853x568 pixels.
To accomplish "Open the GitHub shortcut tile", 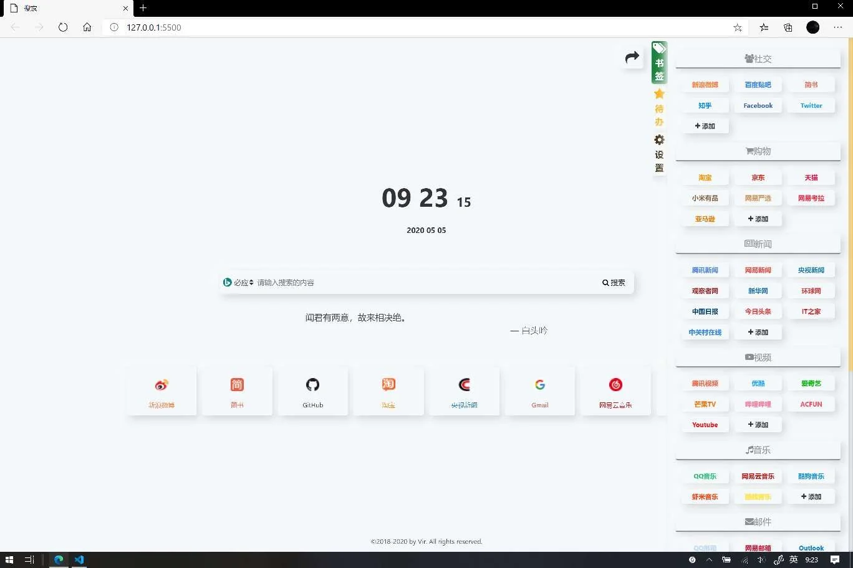I will 312,391.
